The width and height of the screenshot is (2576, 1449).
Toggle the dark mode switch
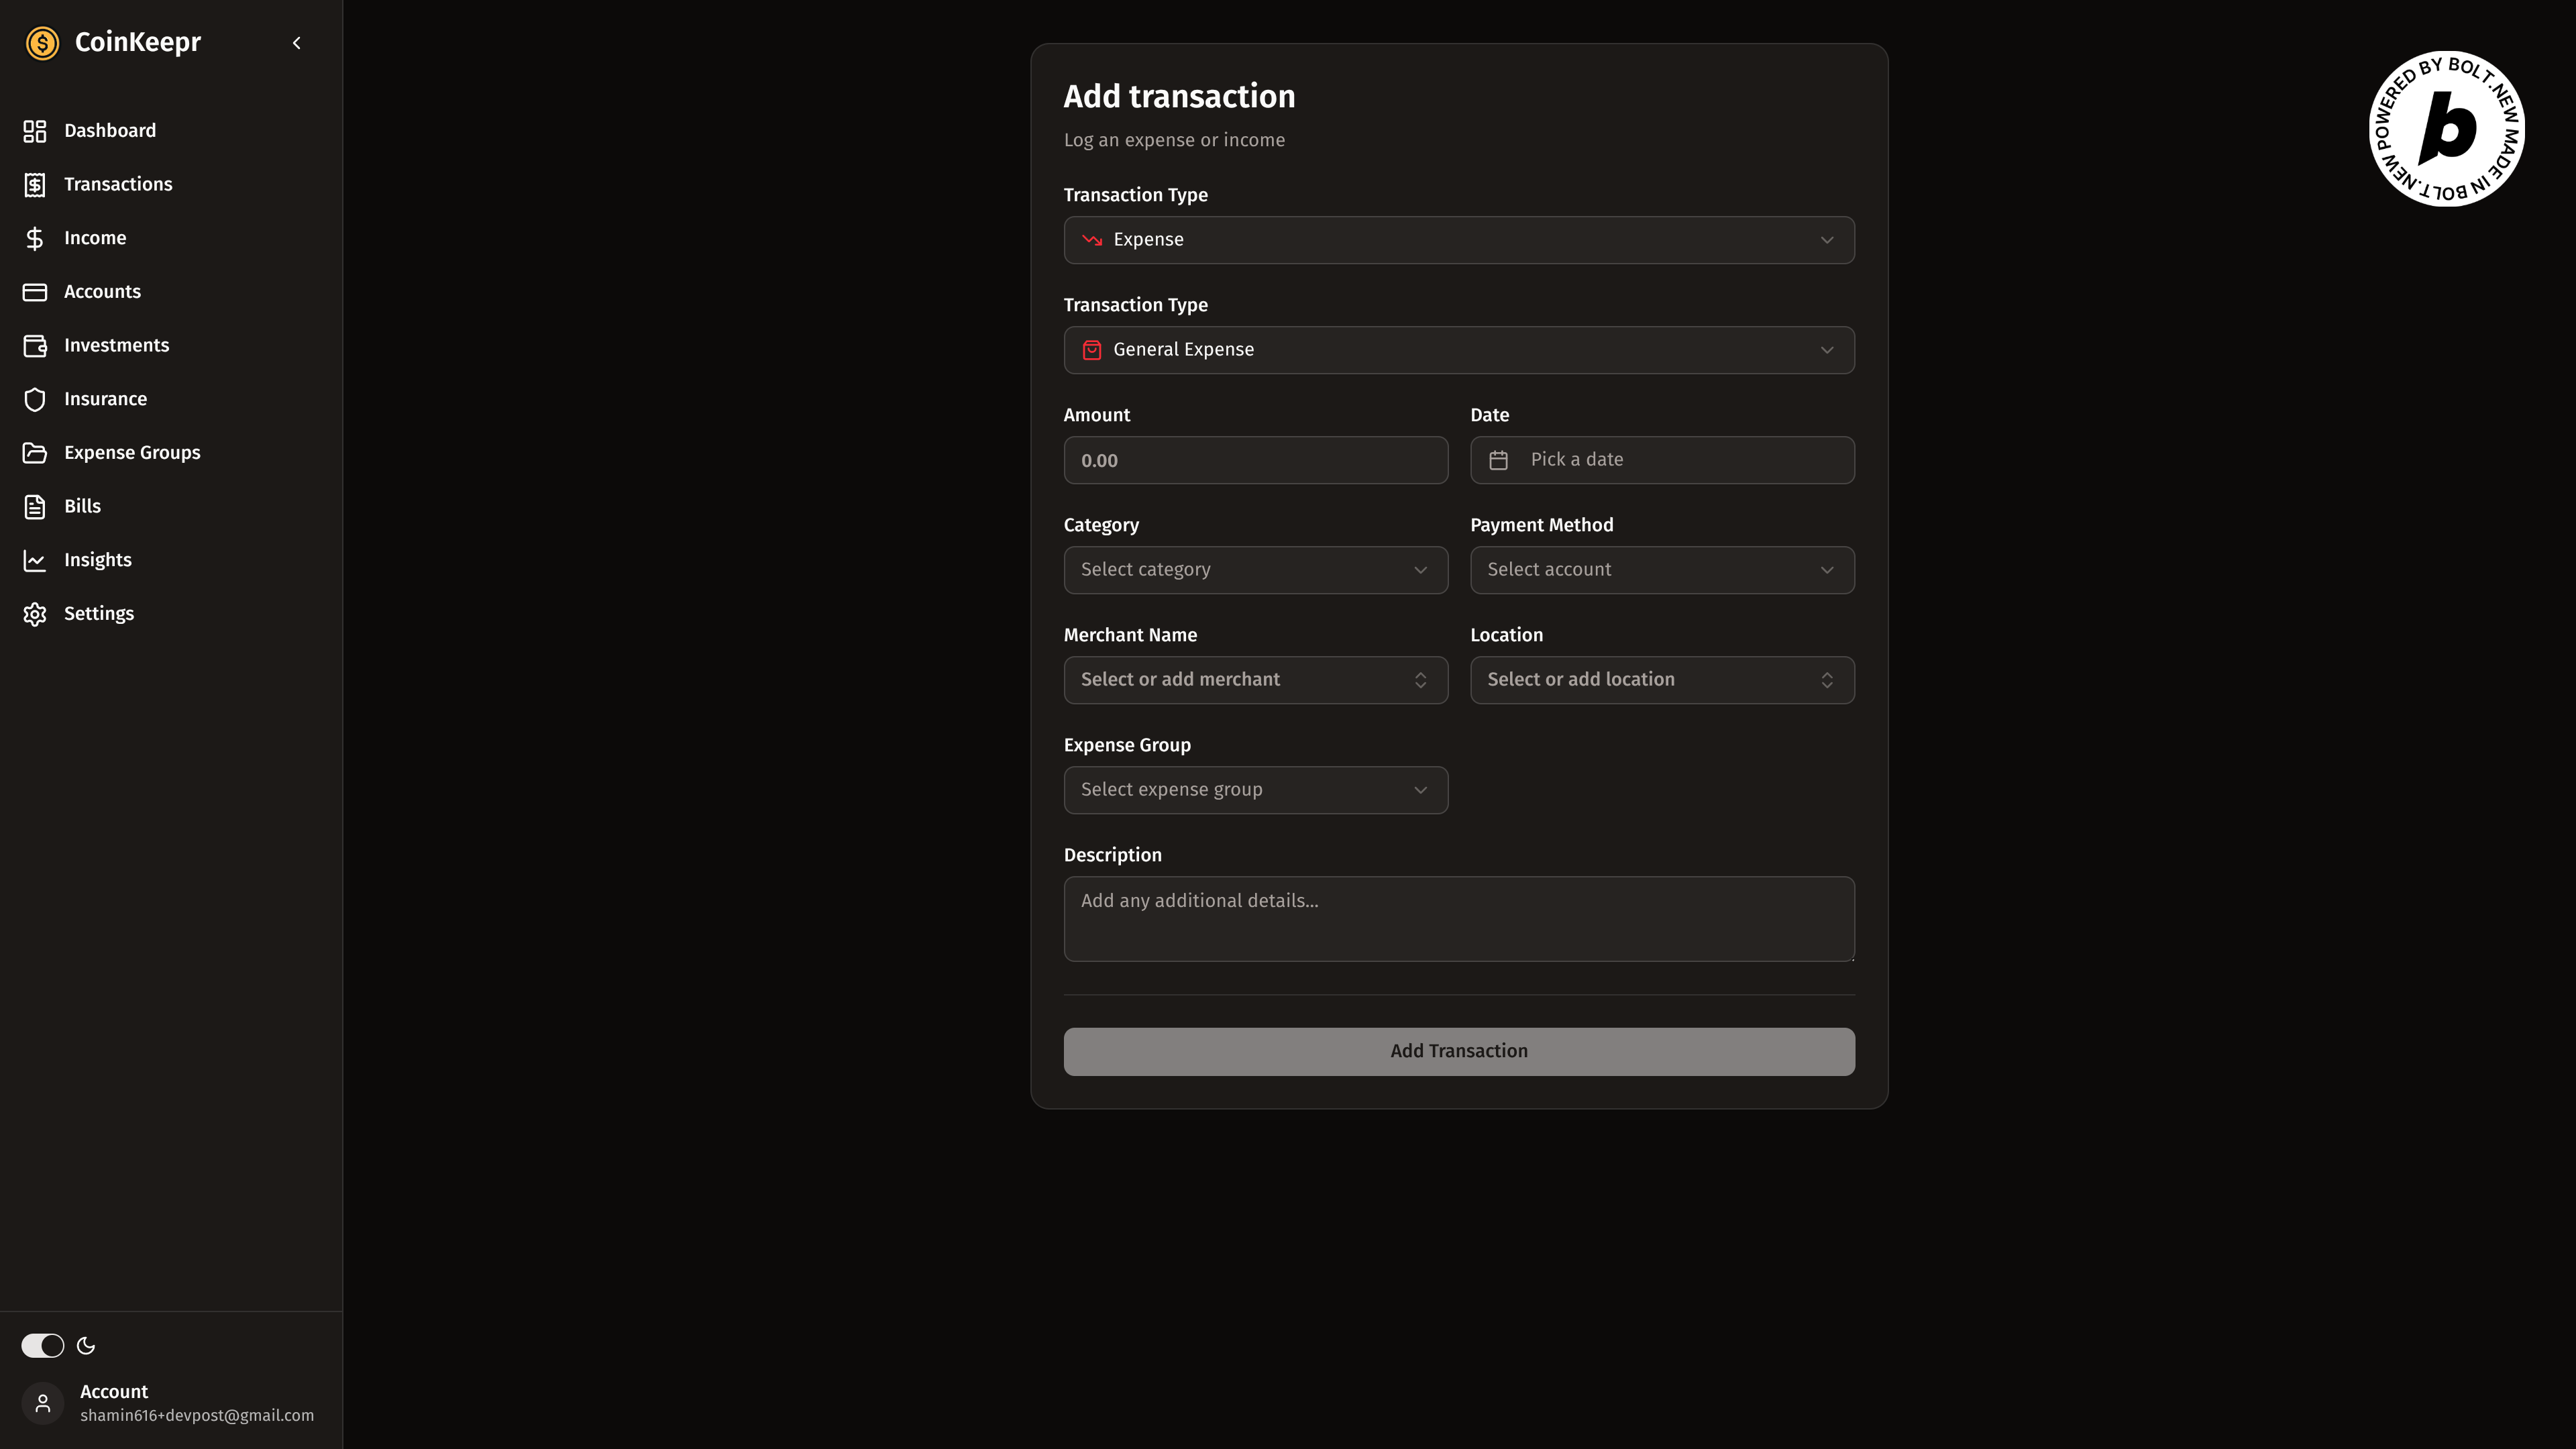coord(43,1345)
